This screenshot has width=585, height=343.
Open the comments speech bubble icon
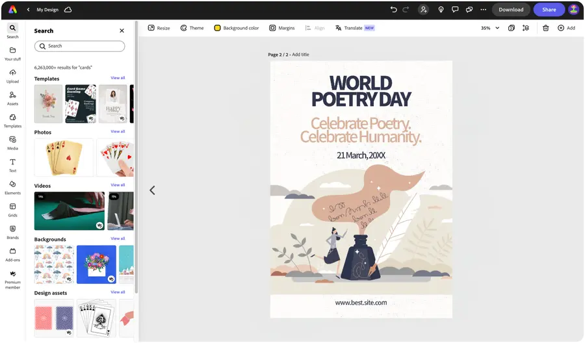coord(455,10)
